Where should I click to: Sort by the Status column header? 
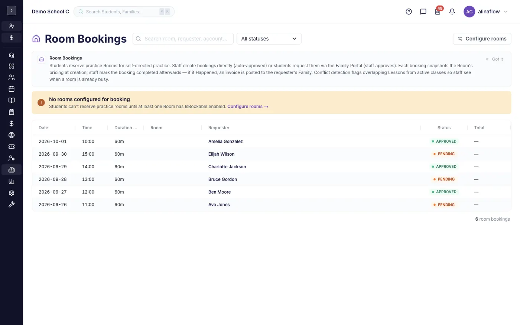pyautogui.click(x=444, y=127)
